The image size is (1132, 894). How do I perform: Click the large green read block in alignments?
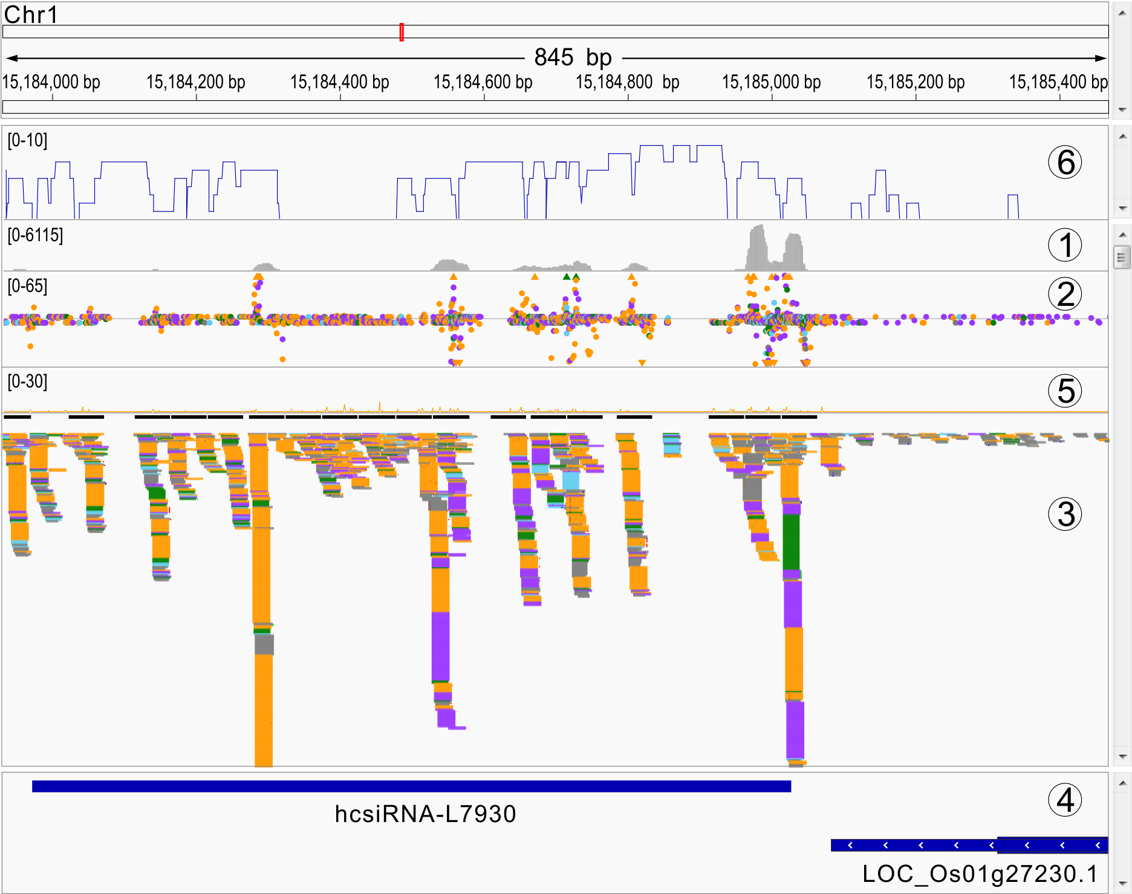[x=791, y=541]
